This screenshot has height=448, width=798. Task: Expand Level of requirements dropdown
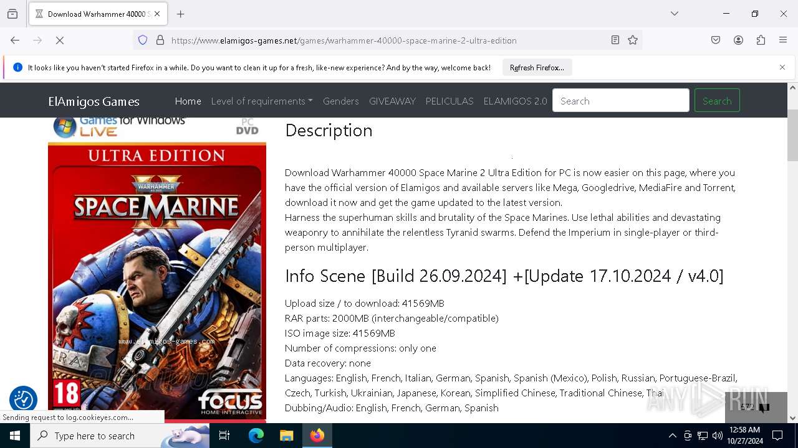click(x=262, y=101)
